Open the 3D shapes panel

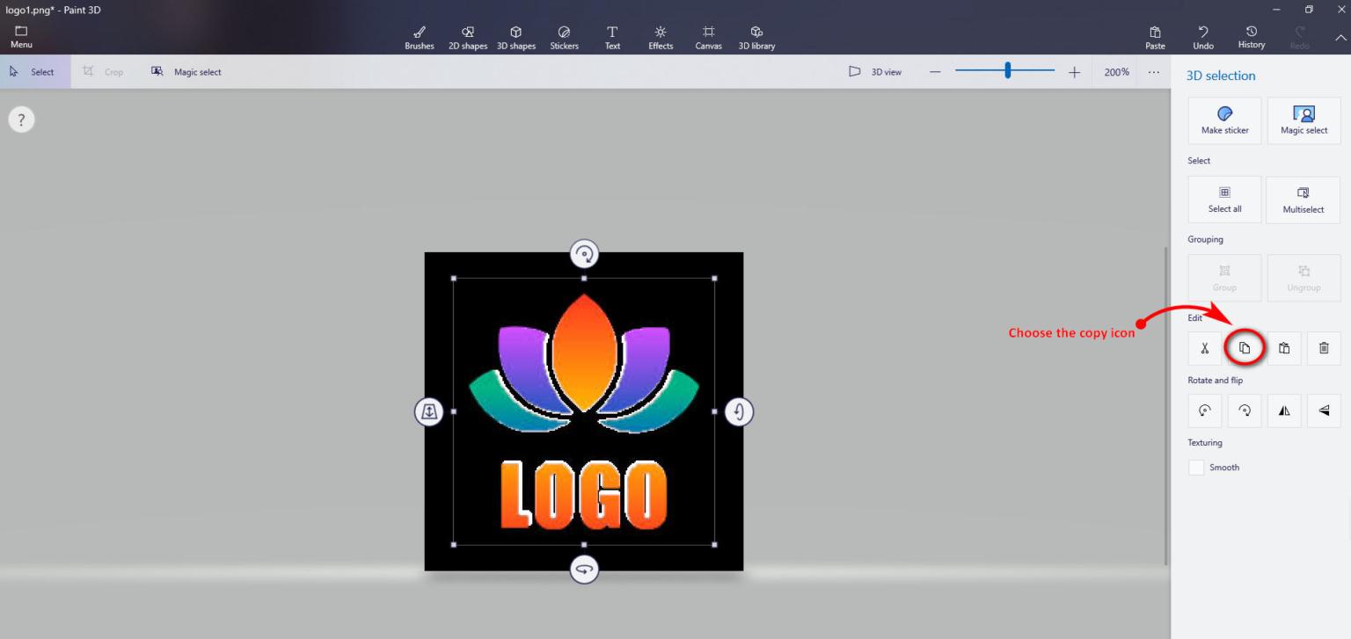tap(516, 37)
